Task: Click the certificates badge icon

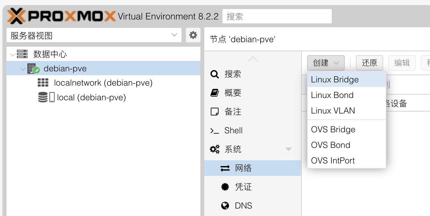Action: (x=225, y=187)
